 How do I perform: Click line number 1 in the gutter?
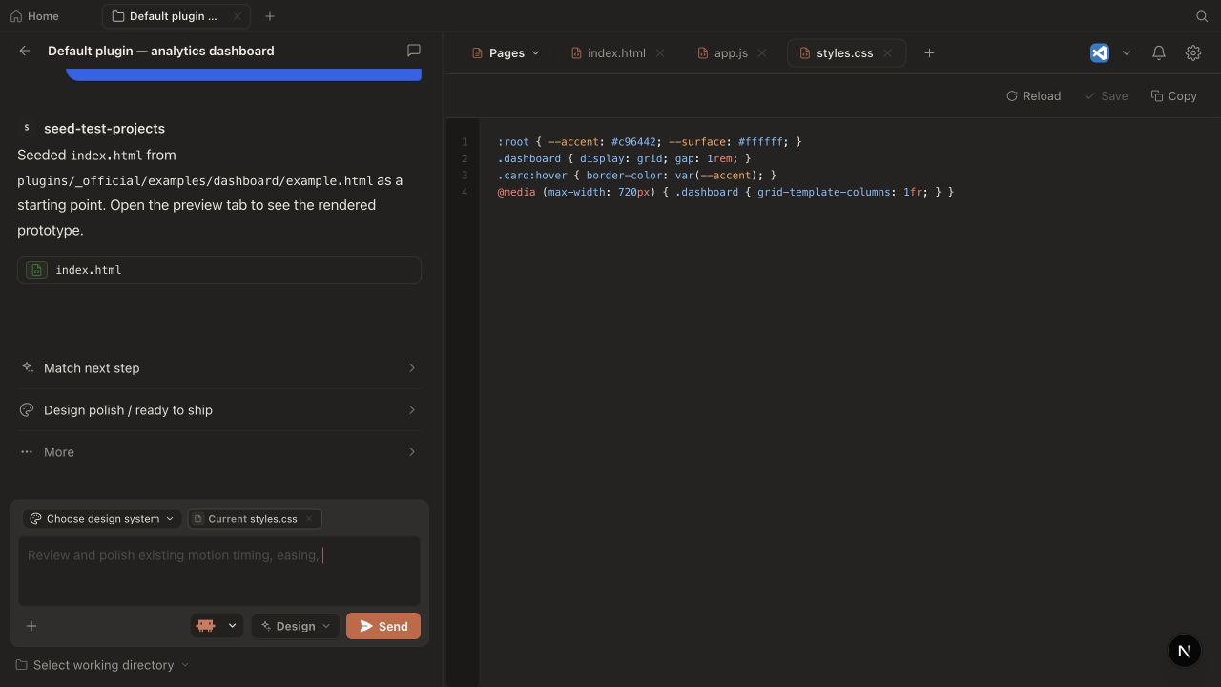[x=465, y=142]
